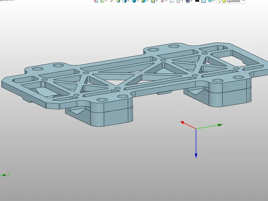This screenshot has width=268, height=201.
Task: Expand the arrow next to the teal cube icon
Action: [x=214, y=1]
